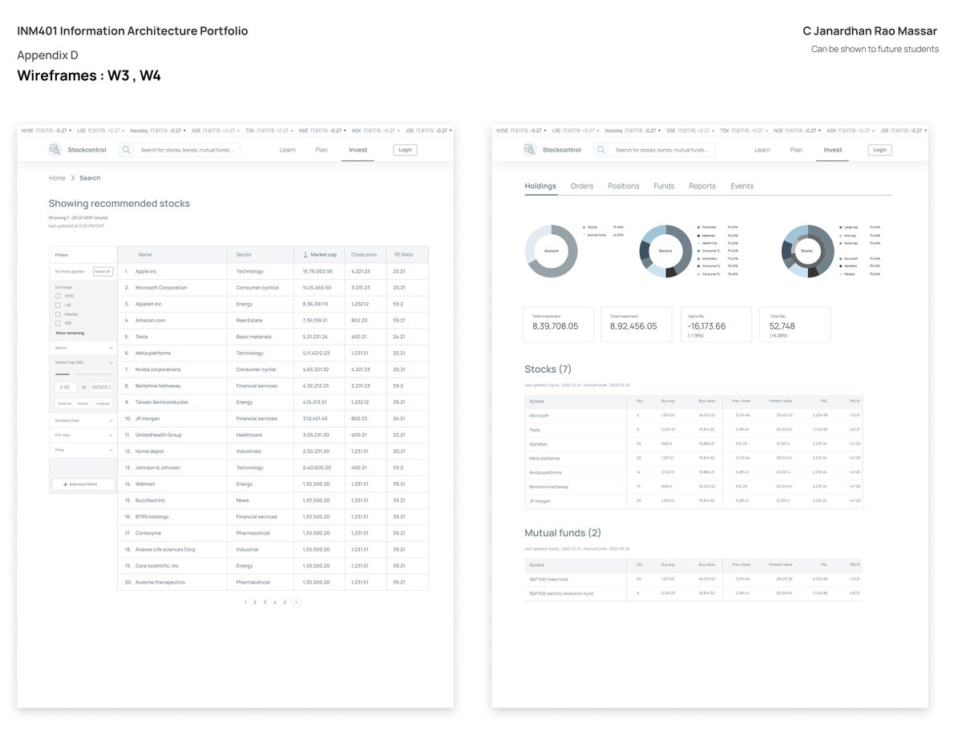Click Microsoft Corporation in results table
The image size is (962, 740).
coord(161,288)
